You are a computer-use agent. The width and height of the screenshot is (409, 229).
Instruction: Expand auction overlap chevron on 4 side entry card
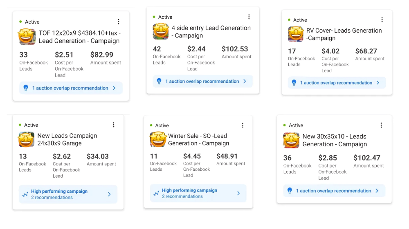(245, 81)
